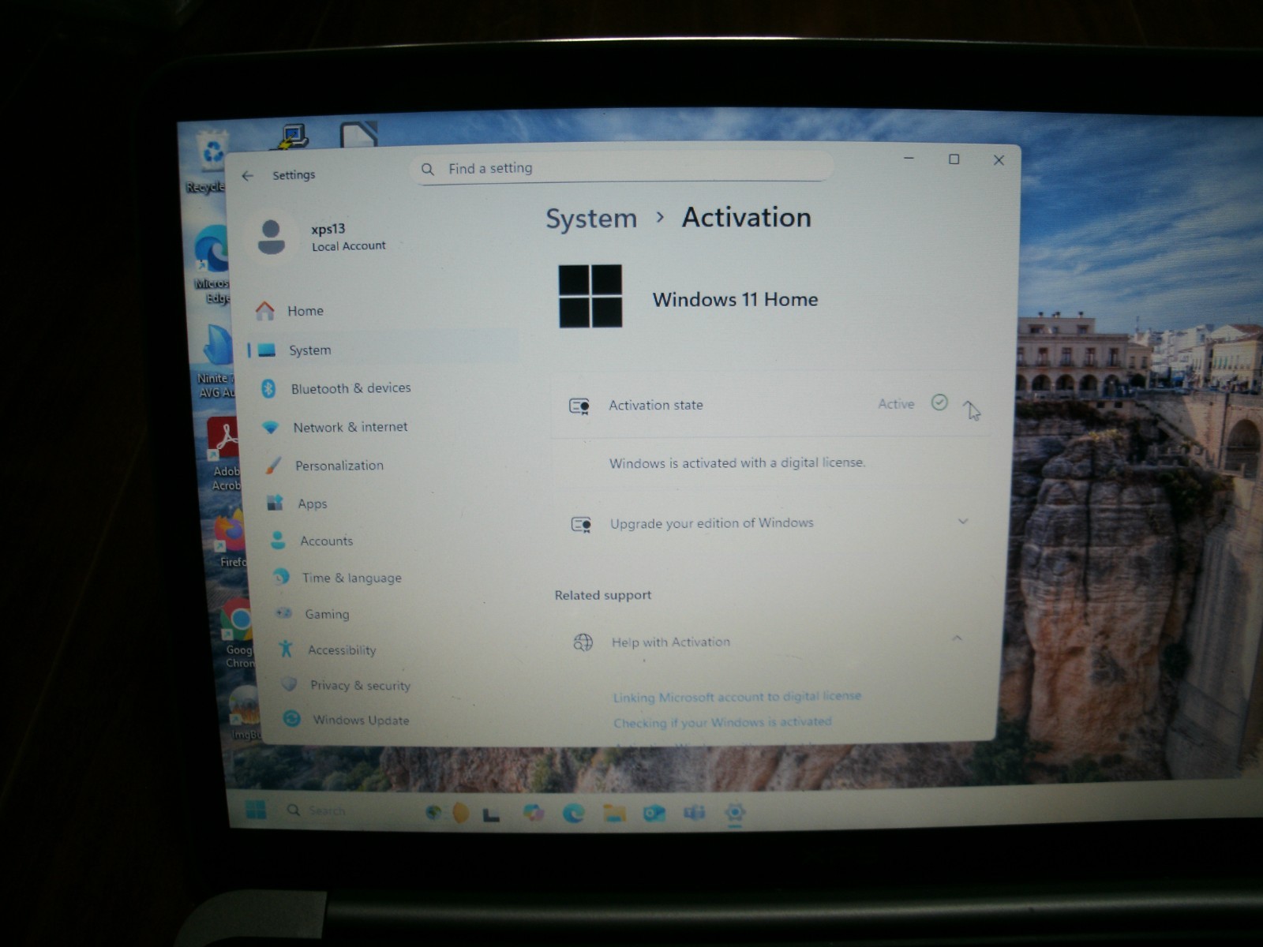Click the Accounts person icon in sidebar
Image resolution: width=1263 pixels, height=947 pixels.
click(278, 541)
